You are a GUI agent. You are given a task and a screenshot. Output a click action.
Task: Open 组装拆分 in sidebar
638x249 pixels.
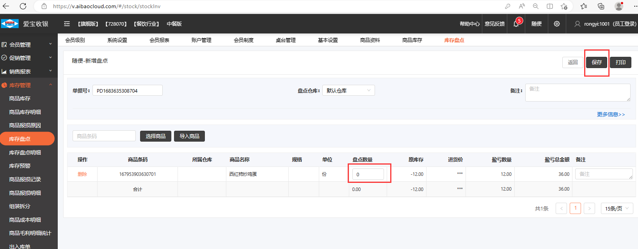pos(20,206)
